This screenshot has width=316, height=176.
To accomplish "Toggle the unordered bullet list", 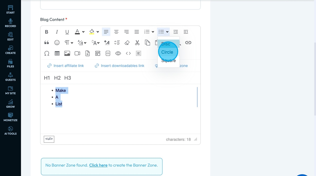I will [161, 32].
